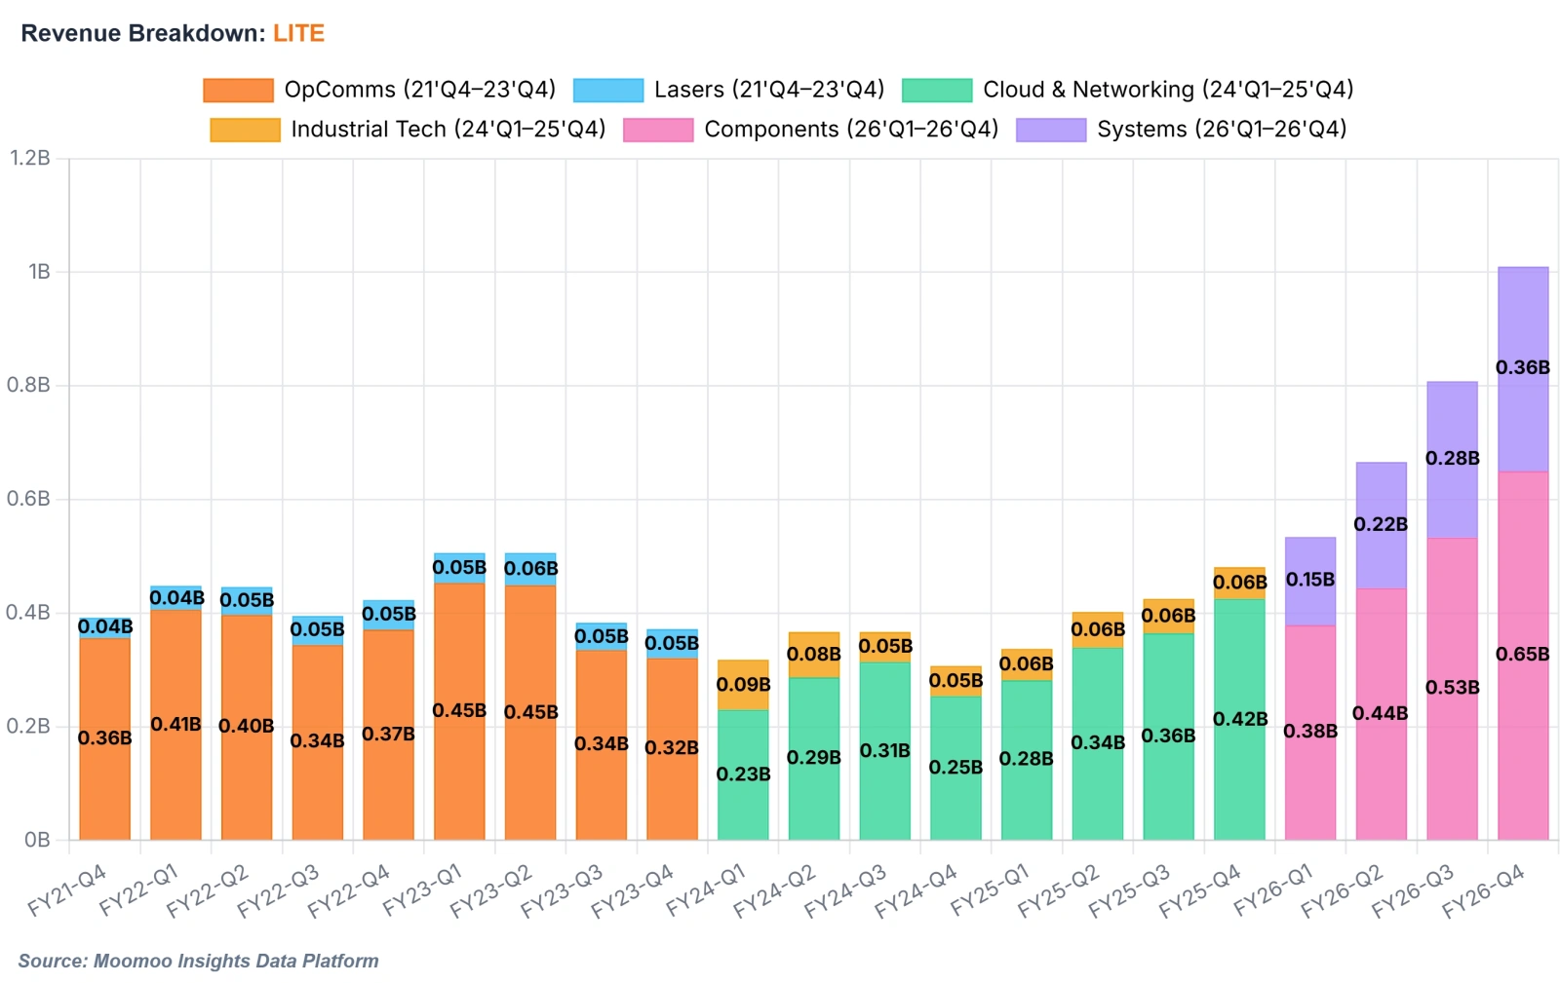This screenshot has height=983, width=1560.
Task: Click the green Cloud & Networking segment in FY24-Q1
Action: (x=743, y=775)
